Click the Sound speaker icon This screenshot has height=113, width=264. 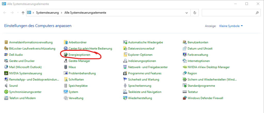6,86
